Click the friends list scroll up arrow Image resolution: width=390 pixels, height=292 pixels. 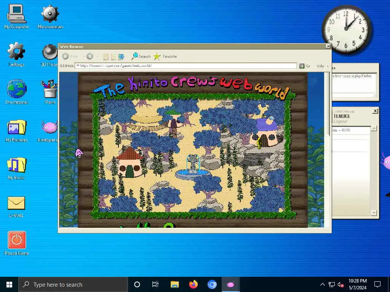pos(374,128)
